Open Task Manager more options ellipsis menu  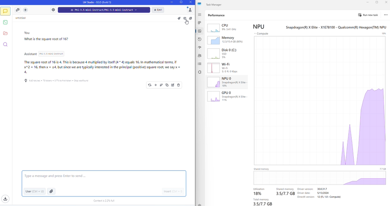386,15
